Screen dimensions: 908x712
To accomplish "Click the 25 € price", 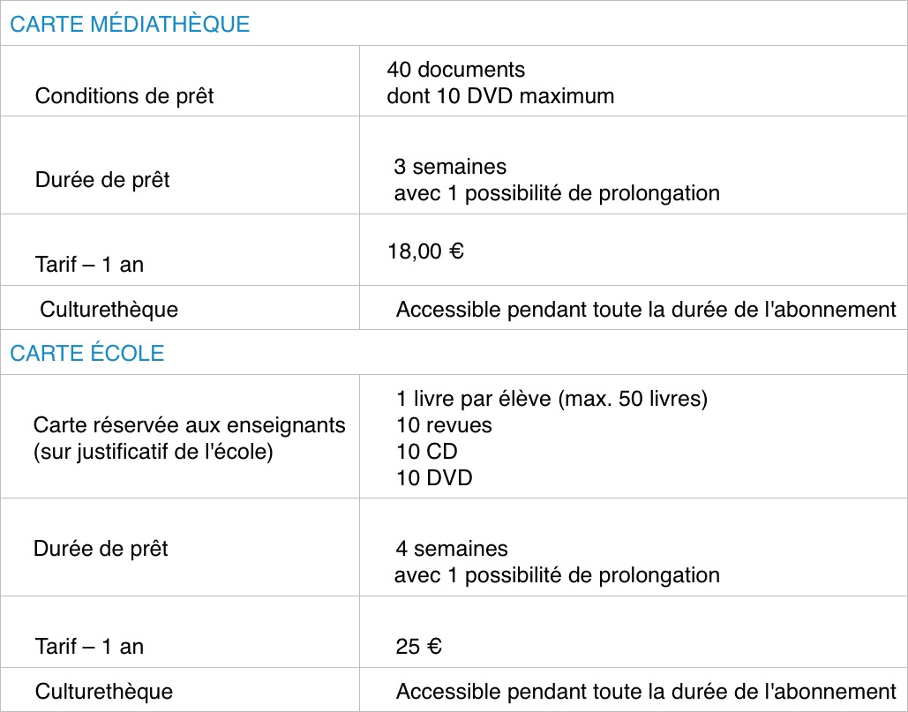I will [418, 647].
